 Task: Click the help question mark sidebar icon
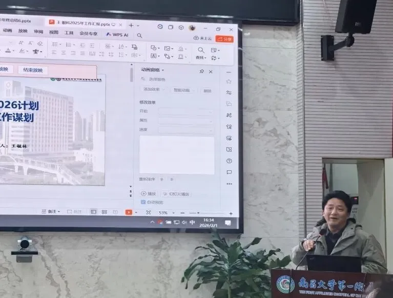pos(229,161)
